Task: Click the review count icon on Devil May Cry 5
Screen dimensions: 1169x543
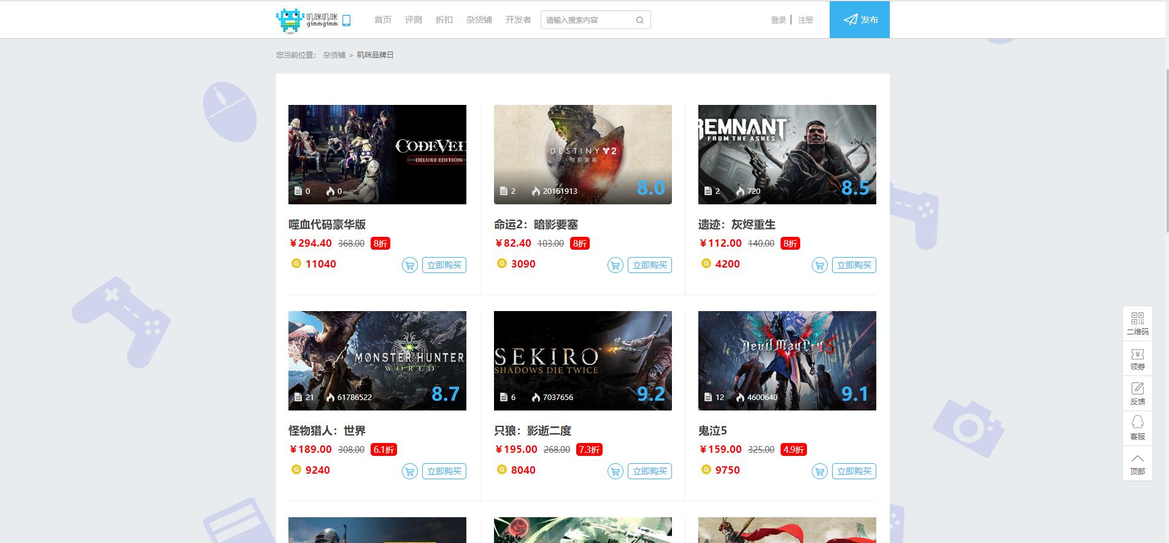Action: (708, 397)
